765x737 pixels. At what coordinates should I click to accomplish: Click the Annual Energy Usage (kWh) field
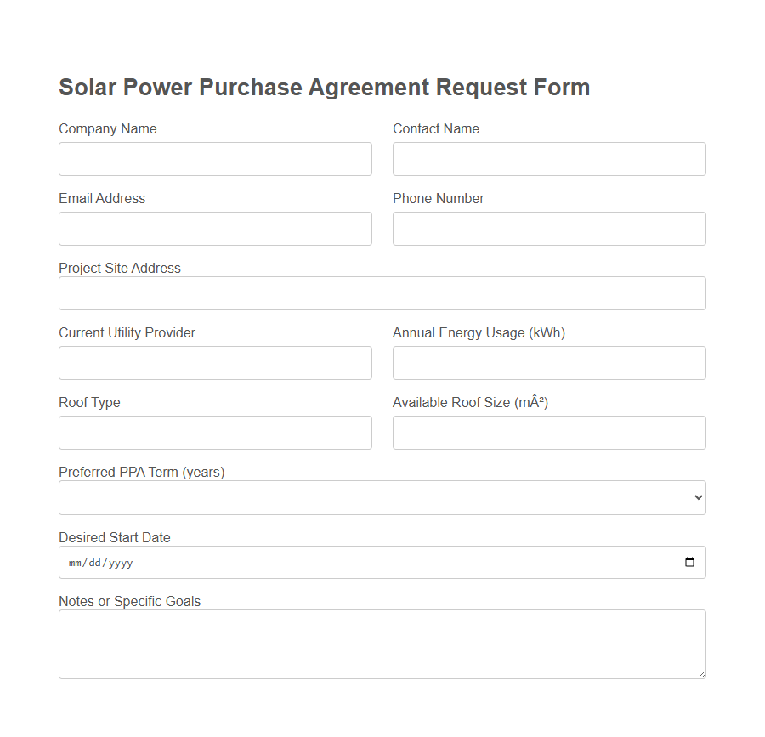pyautogui.click(x=549, y=363)
